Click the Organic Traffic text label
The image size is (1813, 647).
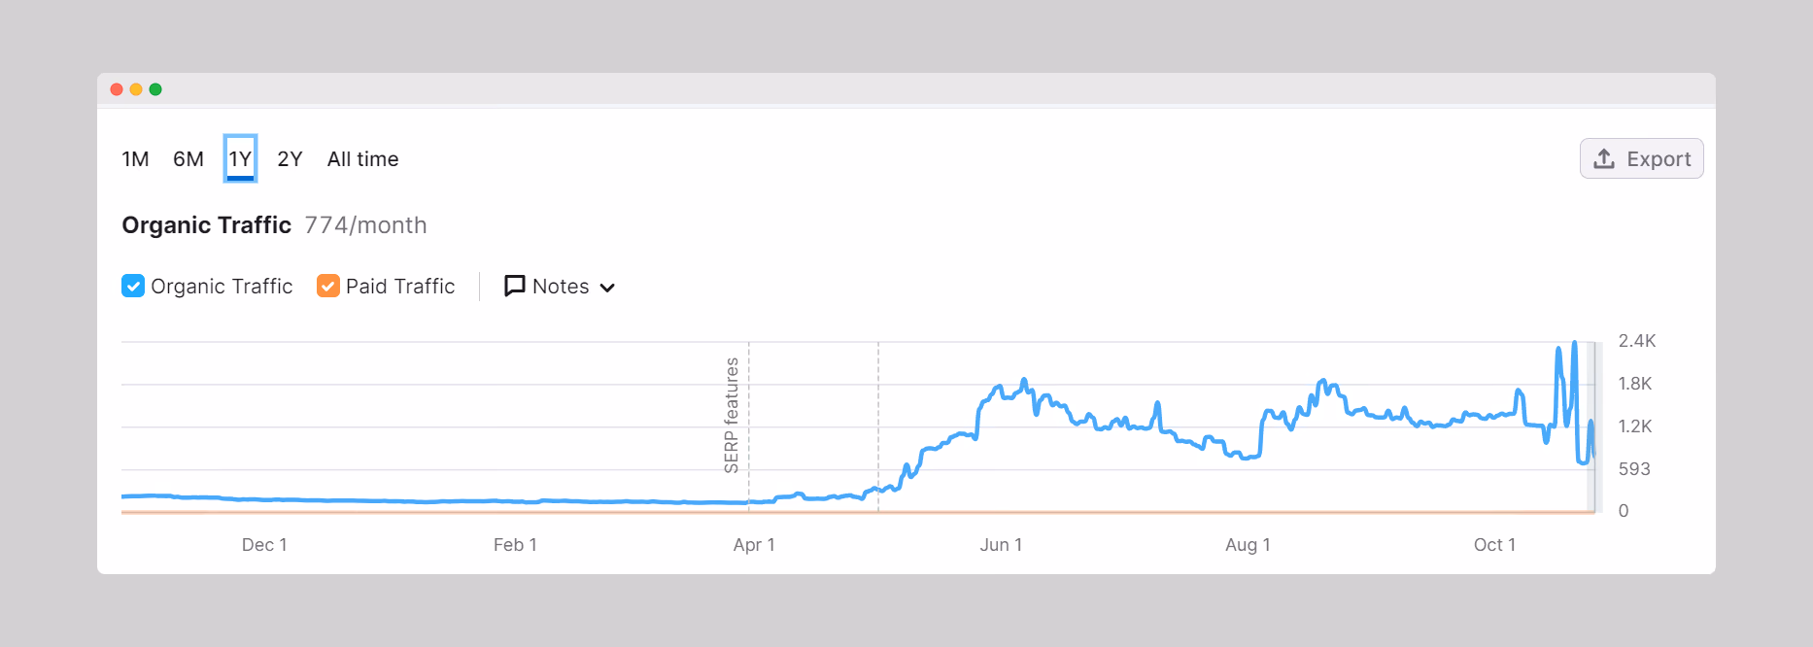tap(222, 287)
